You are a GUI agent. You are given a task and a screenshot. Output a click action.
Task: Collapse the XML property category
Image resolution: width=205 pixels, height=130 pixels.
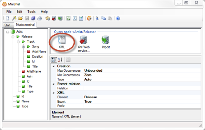click(54, 93)
